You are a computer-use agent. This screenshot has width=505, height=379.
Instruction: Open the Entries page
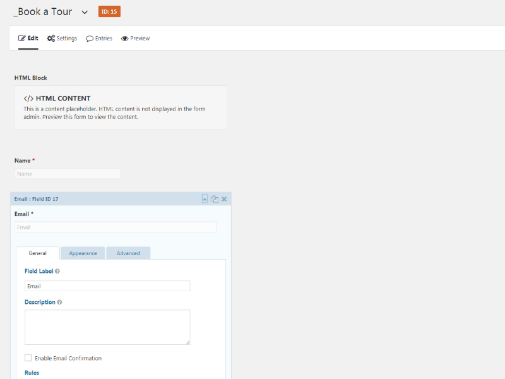[99, 39]
